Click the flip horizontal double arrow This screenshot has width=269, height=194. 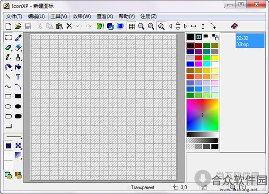click(193, 26)
